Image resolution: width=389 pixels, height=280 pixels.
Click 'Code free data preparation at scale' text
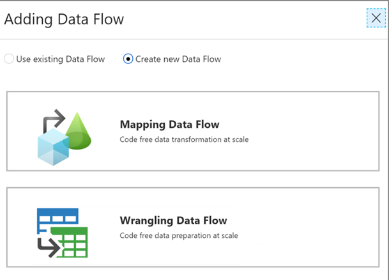coord(179,236)
